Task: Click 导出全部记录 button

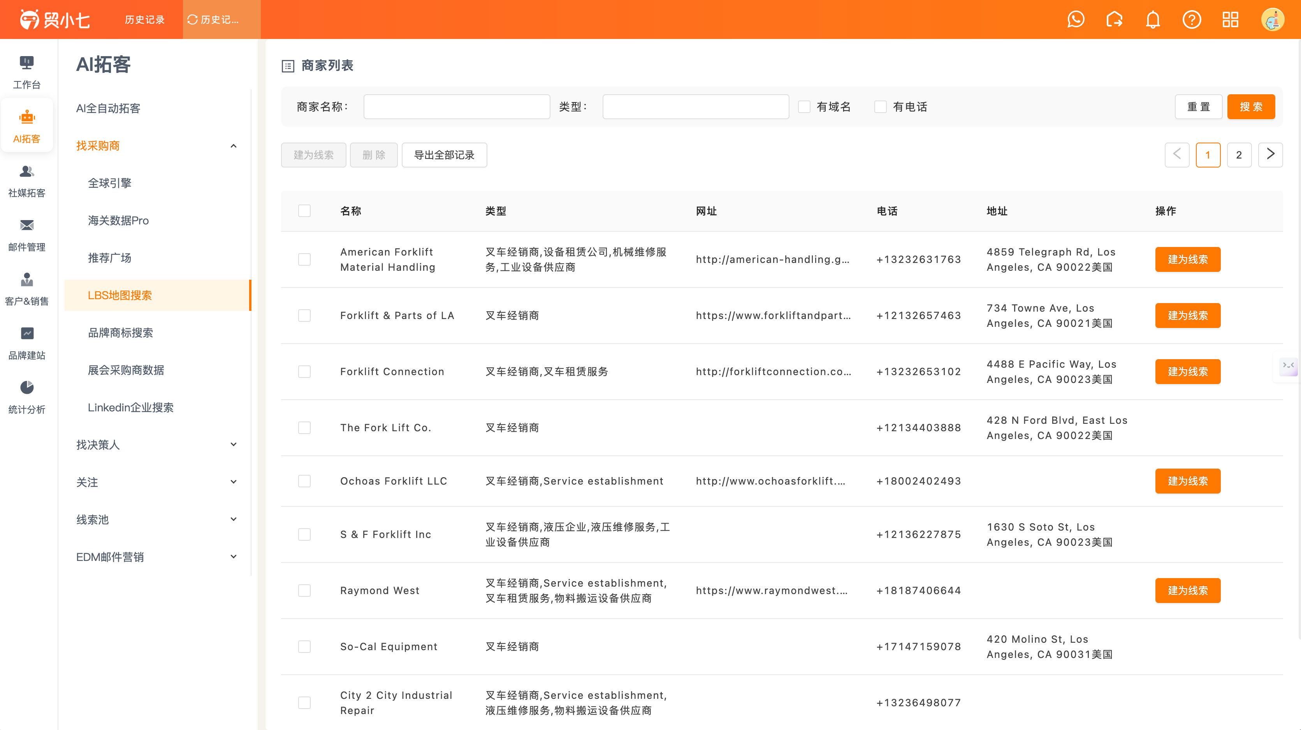Action: click(x=444, y=155)
